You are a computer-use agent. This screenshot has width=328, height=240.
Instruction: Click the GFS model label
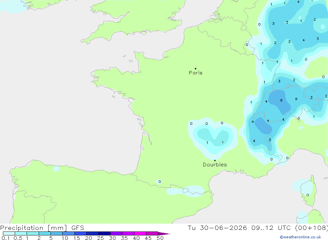coord(78,228)
